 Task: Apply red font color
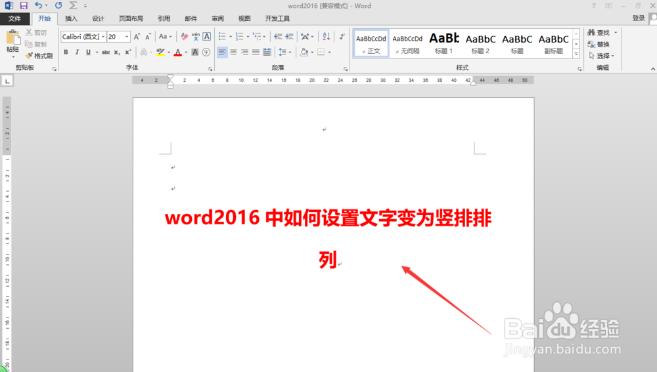(x=177, y=52)
